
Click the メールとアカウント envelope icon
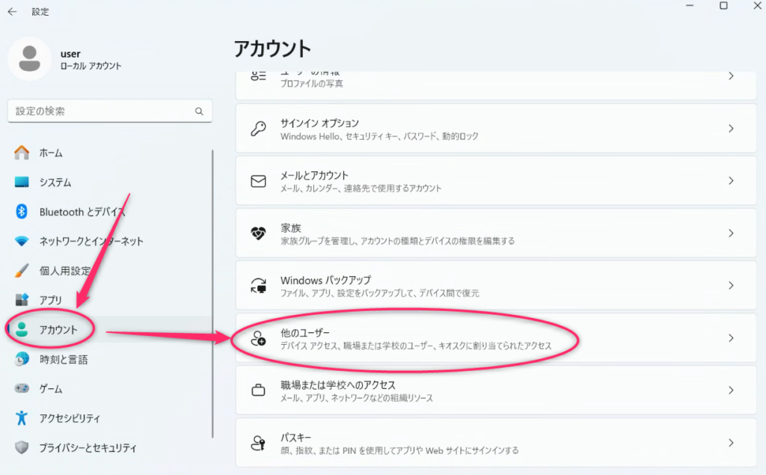(258, 181)
